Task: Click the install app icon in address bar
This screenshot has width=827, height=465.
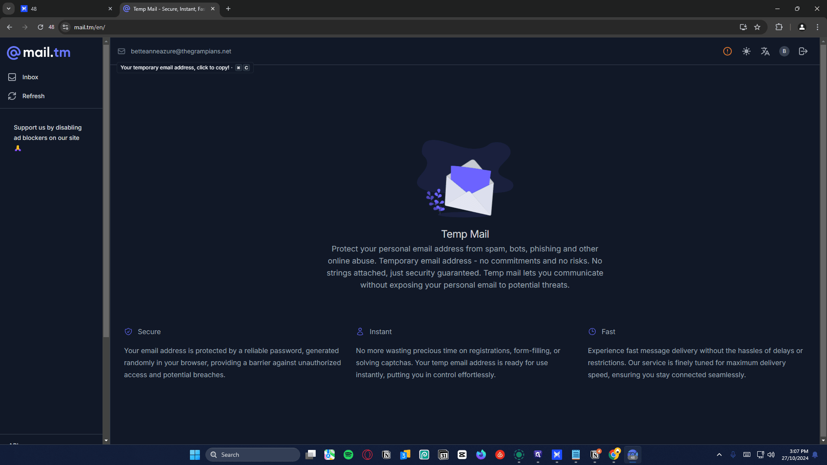Action: pyautogui.click(x=743, y=27)
